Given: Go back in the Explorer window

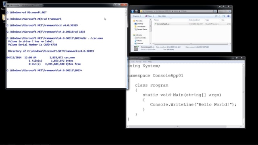Looking at the screenshot, I should pyautogui.click(x=133, y=11).
